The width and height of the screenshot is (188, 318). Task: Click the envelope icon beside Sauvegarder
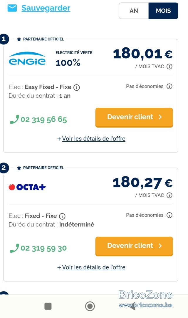tap(12, 8)
